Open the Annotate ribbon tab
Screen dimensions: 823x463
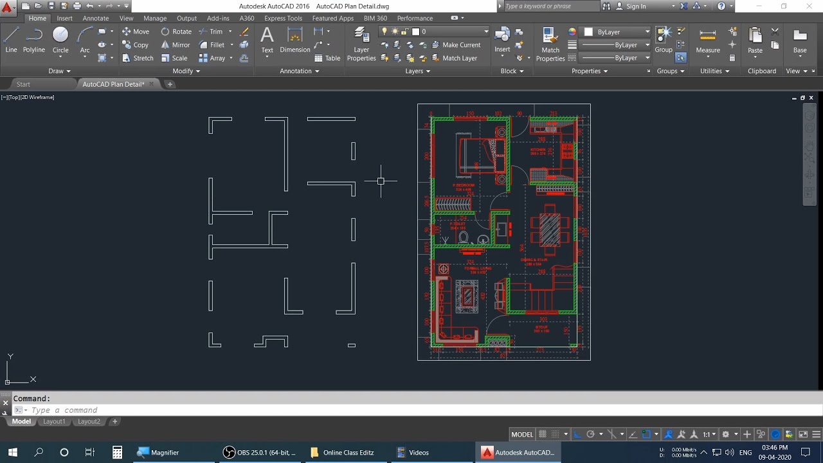pos(96,19)
